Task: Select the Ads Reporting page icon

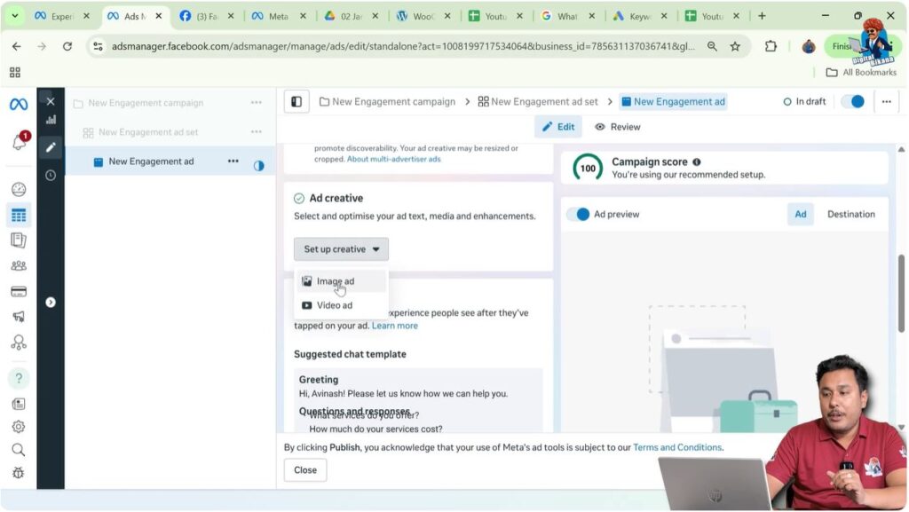Action: (19, 240)
